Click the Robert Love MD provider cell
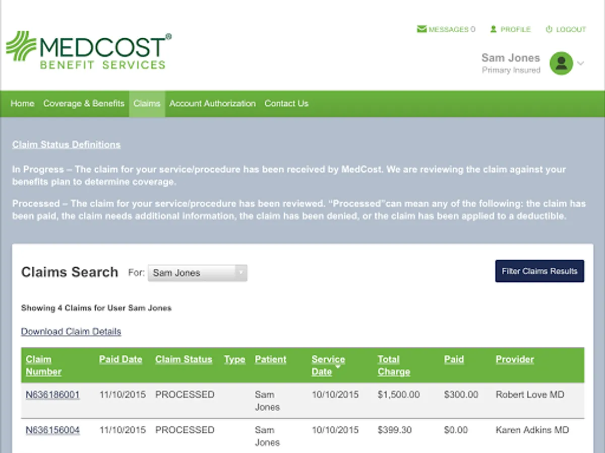This screenshot has width=605, height=453. tap(530, 395)
